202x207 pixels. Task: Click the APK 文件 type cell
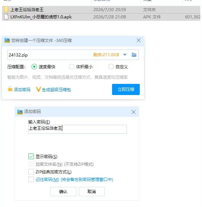152,17
